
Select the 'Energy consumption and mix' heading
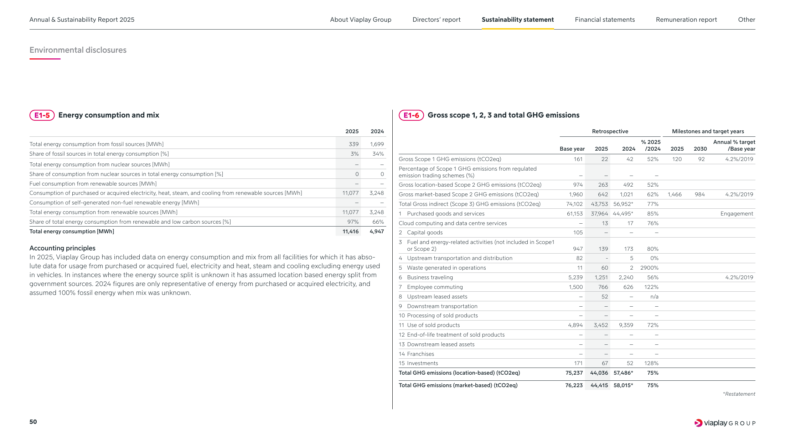pyautogui.click(x=109, y=115)
